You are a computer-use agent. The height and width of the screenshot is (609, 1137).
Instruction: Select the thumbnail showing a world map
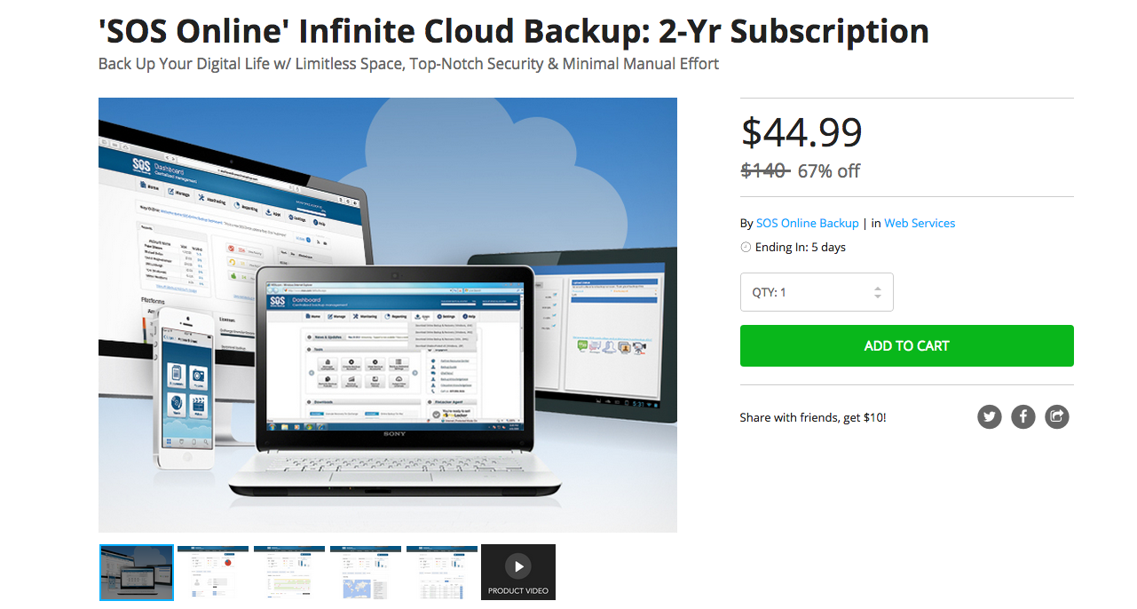(x=366, y=573)
